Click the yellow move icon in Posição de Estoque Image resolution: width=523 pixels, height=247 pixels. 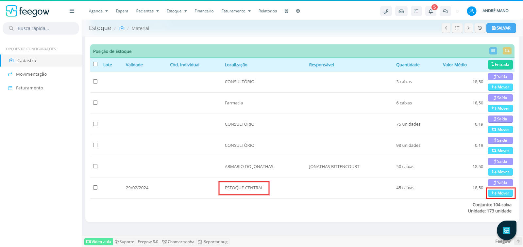507,51
